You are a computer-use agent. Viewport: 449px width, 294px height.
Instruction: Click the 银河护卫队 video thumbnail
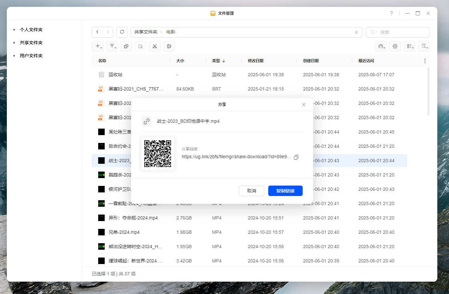click(101, 189)
